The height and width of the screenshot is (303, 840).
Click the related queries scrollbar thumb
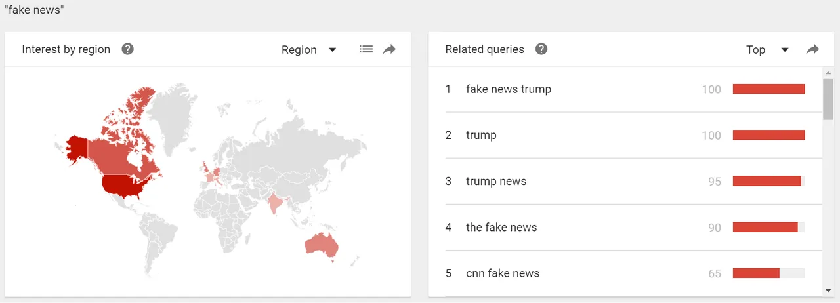[x=828, y=99]
